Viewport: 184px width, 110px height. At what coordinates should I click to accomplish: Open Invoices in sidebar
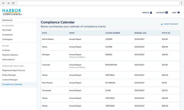6,50
